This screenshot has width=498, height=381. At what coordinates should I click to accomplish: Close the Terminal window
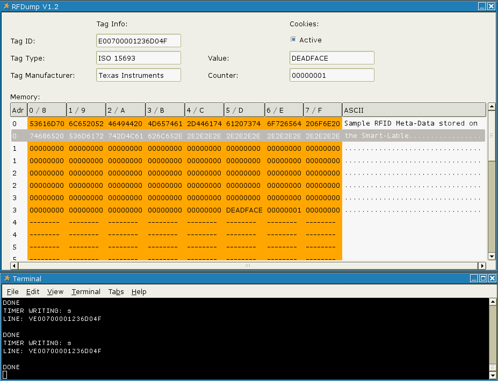click(x=492, y=279)
